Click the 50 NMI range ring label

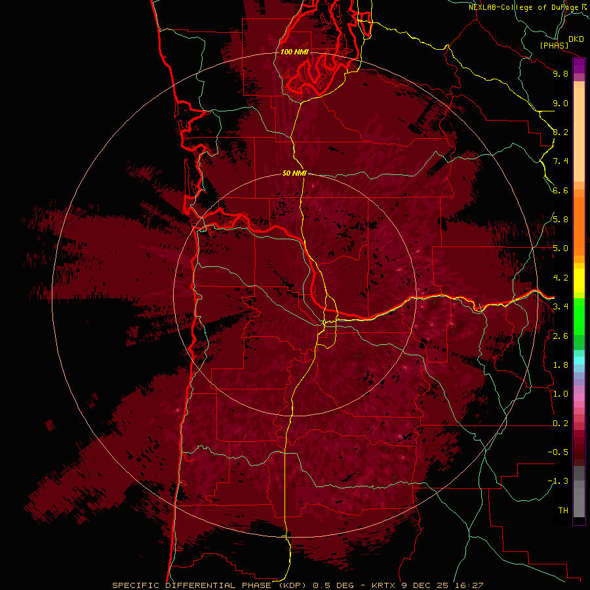[294, 173]
